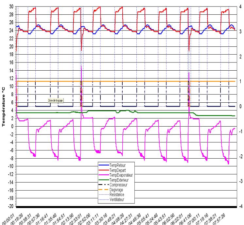Click the left axis value 30
This screenshot has width=244, height=225.
tap(11, 7)
